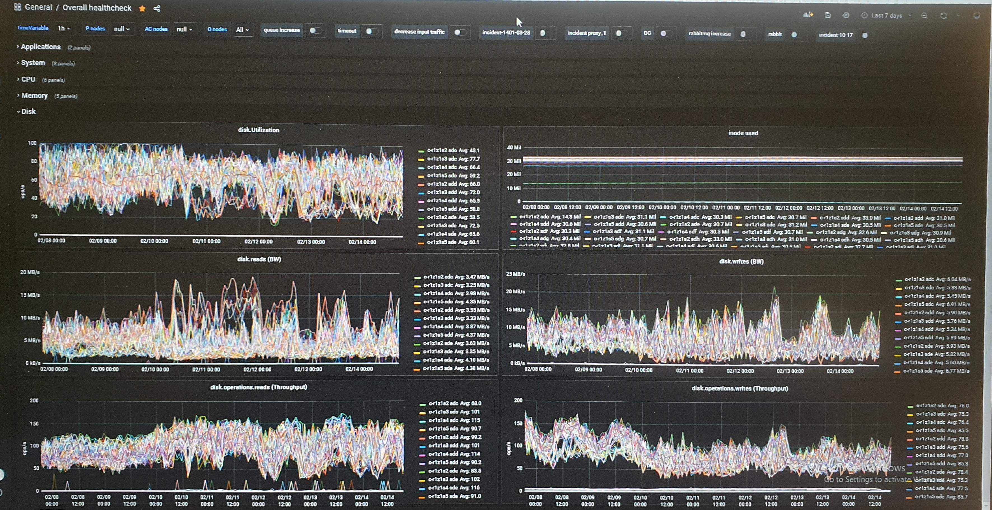Click the zoom out time range icon
Image resolution: width=992 pixels, height=510 pixels.
pyautogui.click(x=924, y=16)
